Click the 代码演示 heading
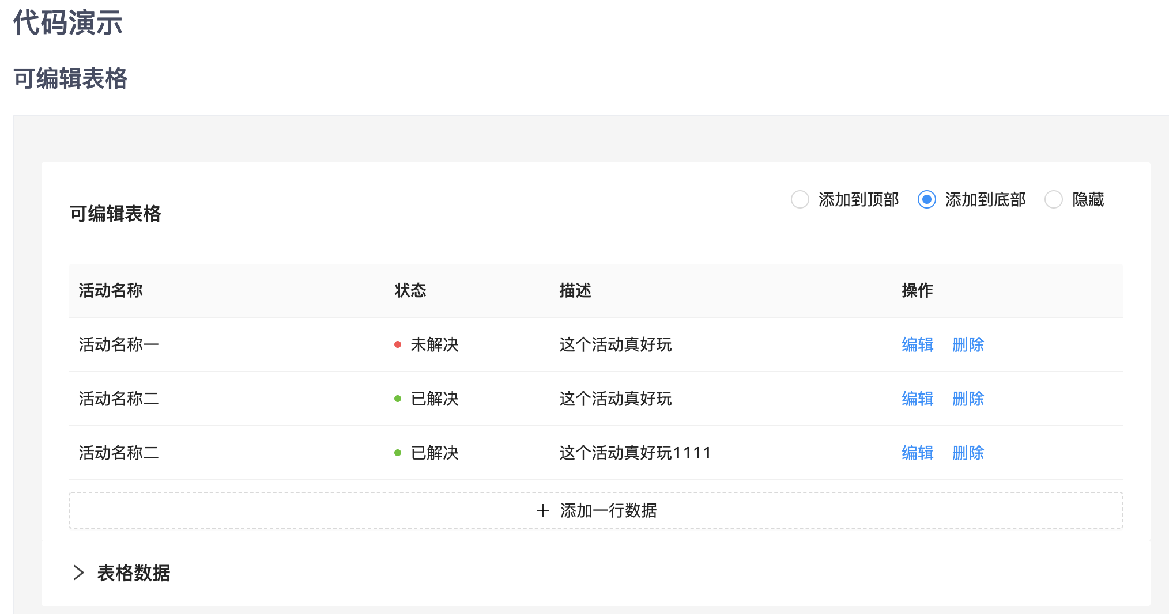1169x614 pixels. click(68, 23)
